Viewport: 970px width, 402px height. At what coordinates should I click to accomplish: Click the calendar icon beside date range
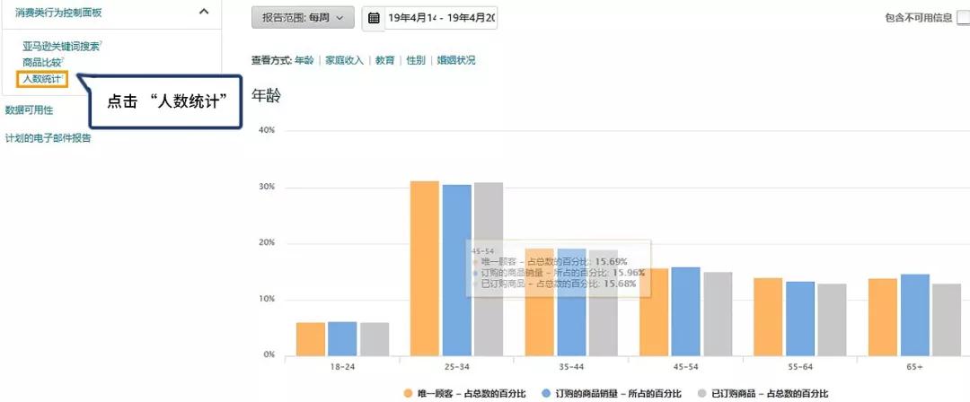375,18
